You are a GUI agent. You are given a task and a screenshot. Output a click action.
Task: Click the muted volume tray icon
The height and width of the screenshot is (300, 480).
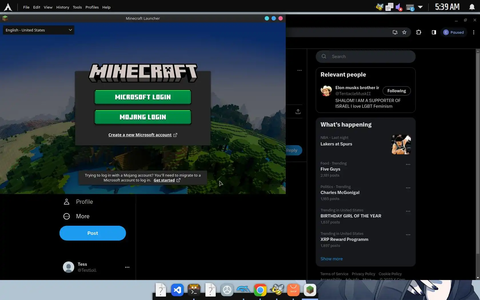(x=399, y=7)
